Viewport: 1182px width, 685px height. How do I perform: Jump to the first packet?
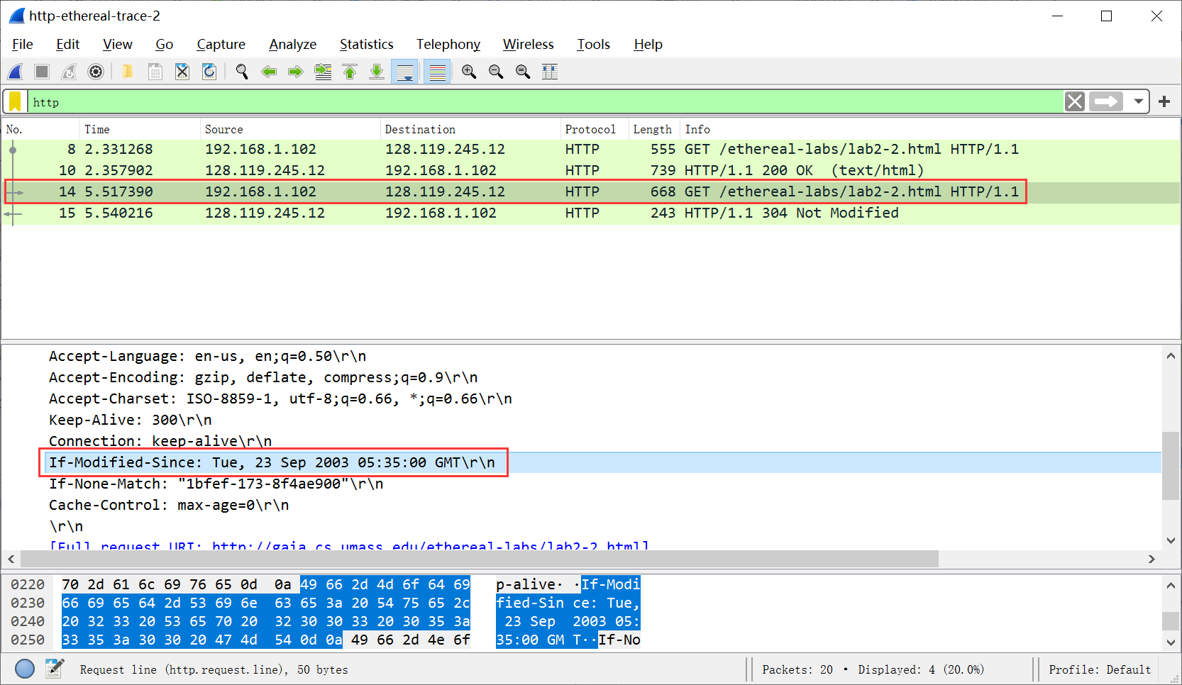(350, 72)
